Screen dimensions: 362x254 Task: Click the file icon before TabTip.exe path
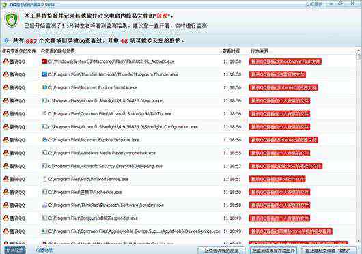44,113
